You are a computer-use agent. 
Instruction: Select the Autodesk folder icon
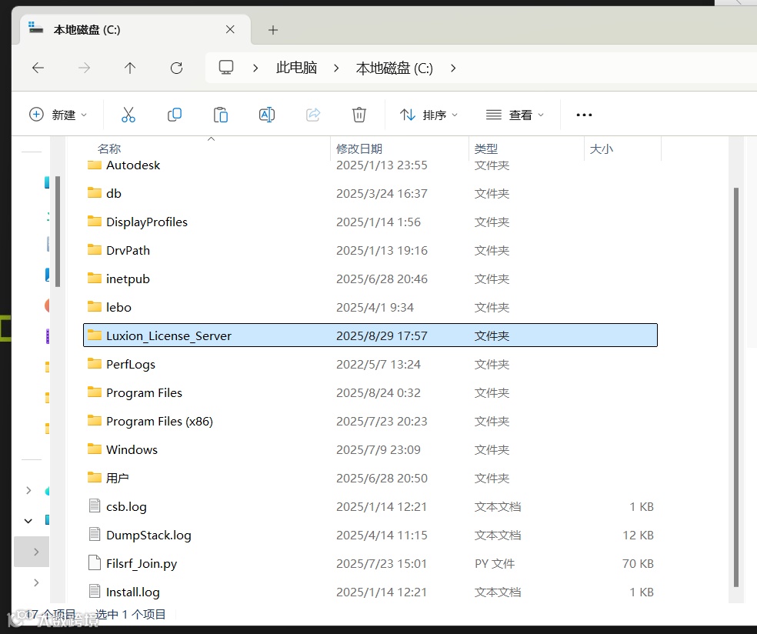point(94,165)
